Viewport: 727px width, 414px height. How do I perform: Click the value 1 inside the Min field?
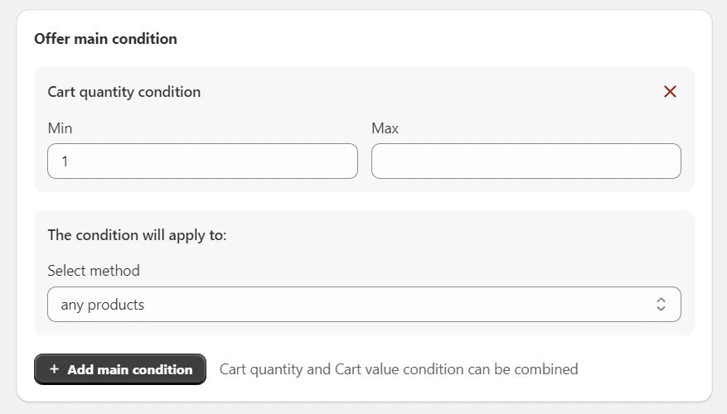(65, 162)
